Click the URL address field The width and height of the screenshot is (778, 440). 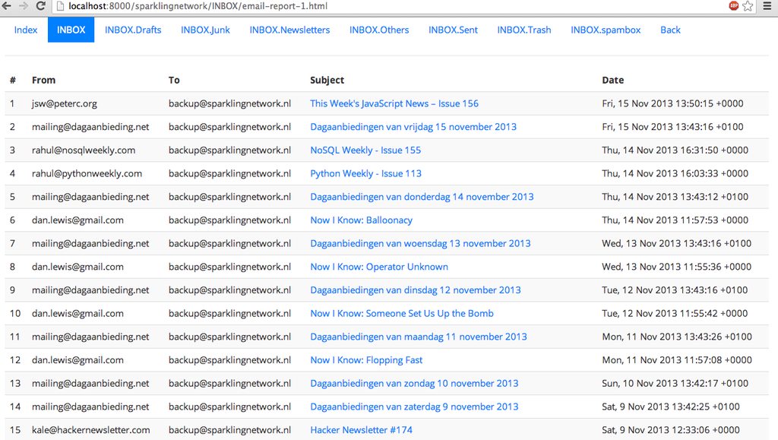click(x=387, y=6)
